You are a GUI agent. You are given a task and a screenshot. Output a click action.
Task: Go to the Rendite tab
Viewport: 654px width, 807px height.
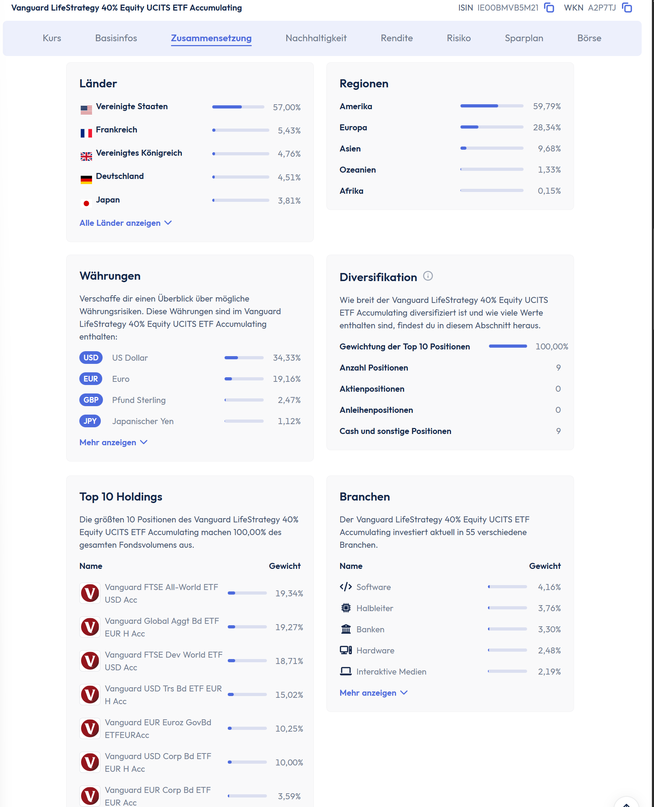click(x=396, y=38)
